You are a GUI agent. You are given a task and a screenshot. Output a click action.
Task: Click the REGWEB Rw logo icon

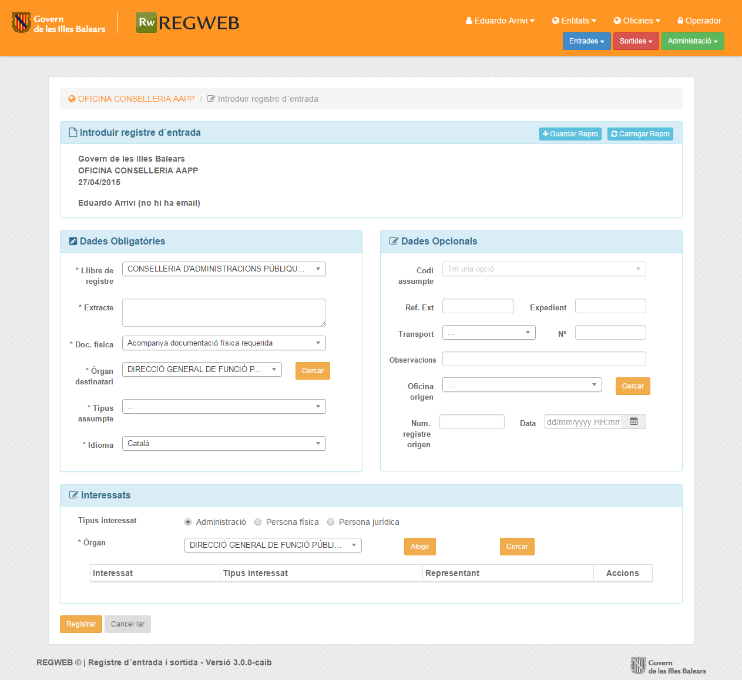(x=146, y=22)
